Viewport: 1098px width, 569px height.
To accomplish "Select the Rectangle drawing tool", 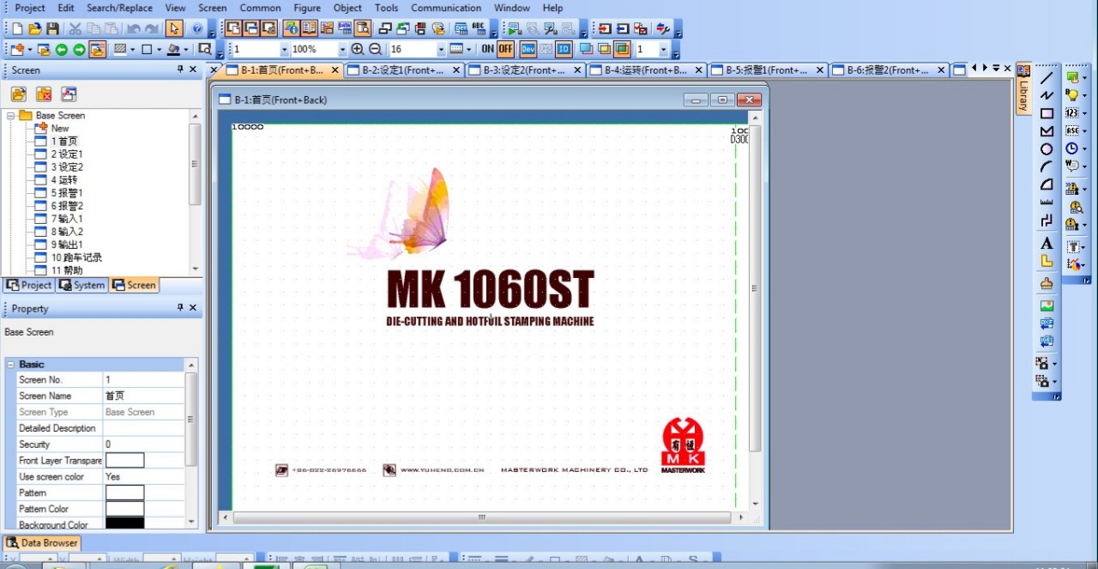I will pos(1047,113).
